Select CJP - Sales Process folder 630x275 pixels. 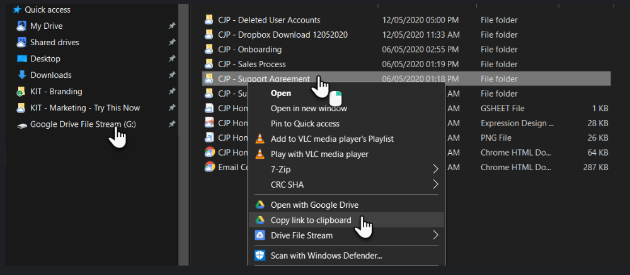pyautogui.click(x=252, y=65)
